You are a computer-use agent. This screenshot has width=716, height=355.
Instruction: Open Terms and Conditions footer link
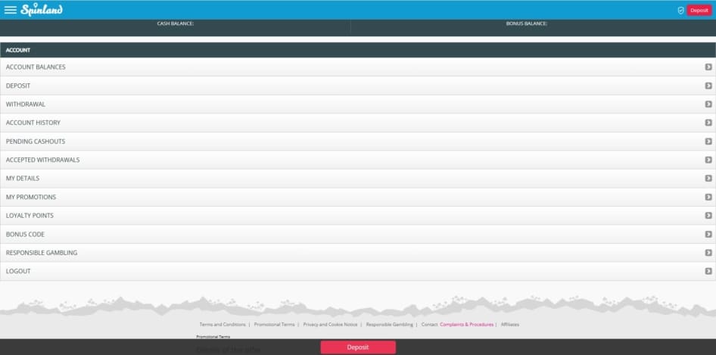pyautogui.click(x=223, y=324)
